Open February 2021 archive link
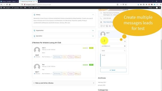This screenshot has width=162, height=91. tap(102, 82)
